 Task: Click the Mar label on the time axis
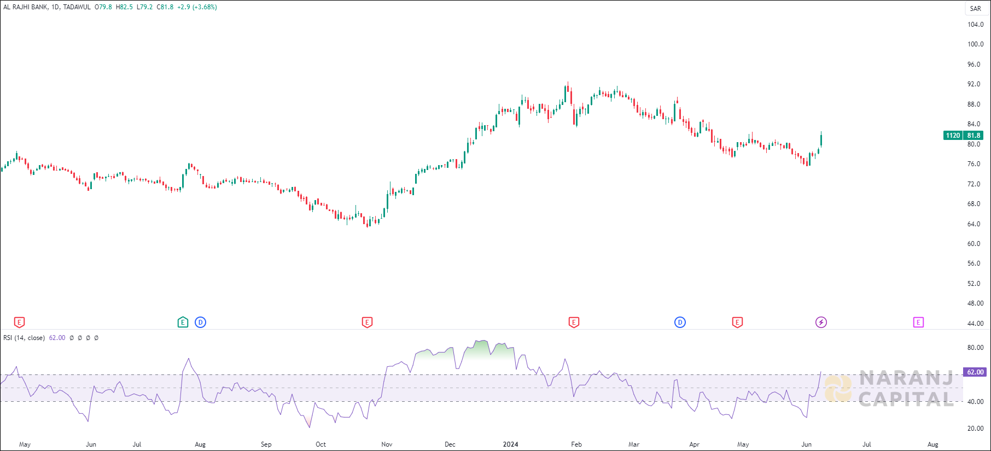[634, 444]
